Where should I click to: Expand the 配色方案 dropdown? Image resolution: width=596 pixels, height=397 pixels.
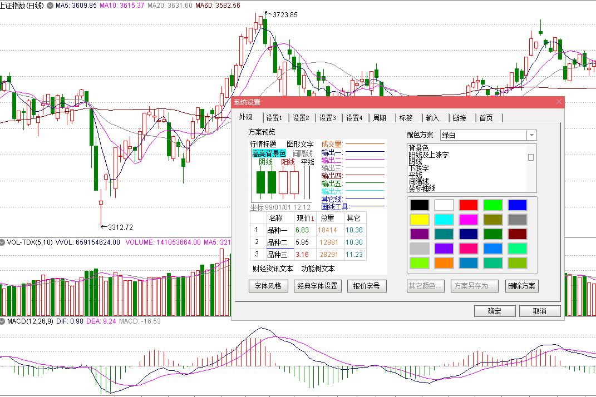pyautogui.click(x=531, y=135)
